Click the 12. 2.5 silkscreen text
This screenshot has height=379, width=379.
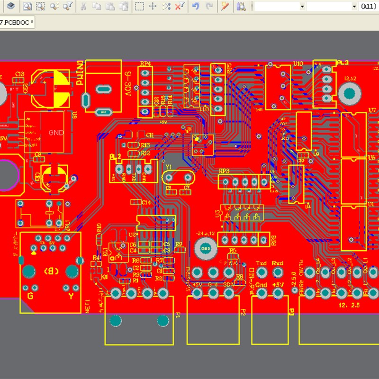349,305
